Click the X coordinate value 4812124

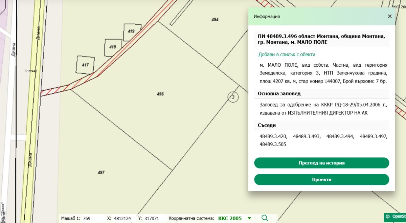click(122, 218)
